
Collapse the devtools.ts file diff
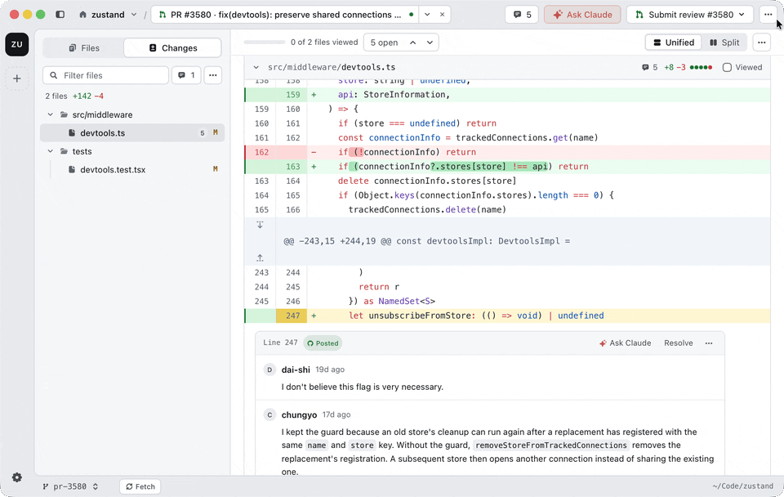(x=256, y=67)
